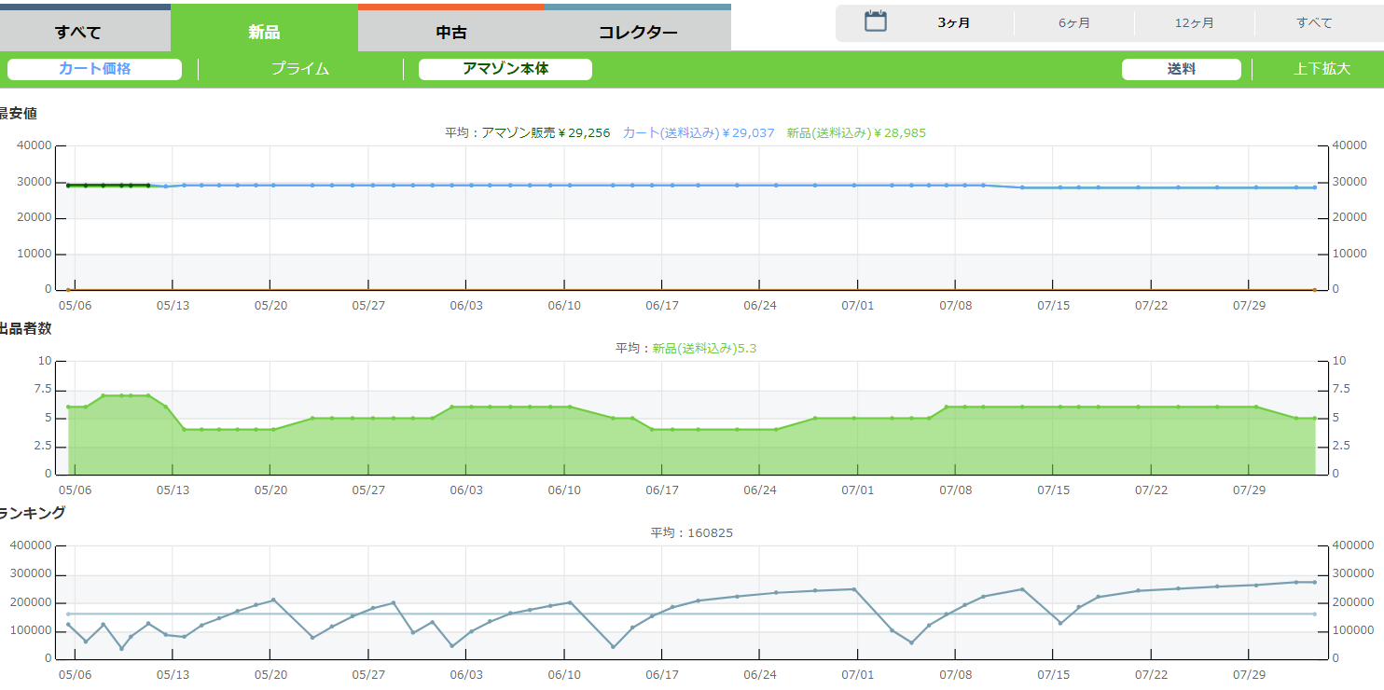Choose the 12ヶ月 time range

click(1194, 23)
